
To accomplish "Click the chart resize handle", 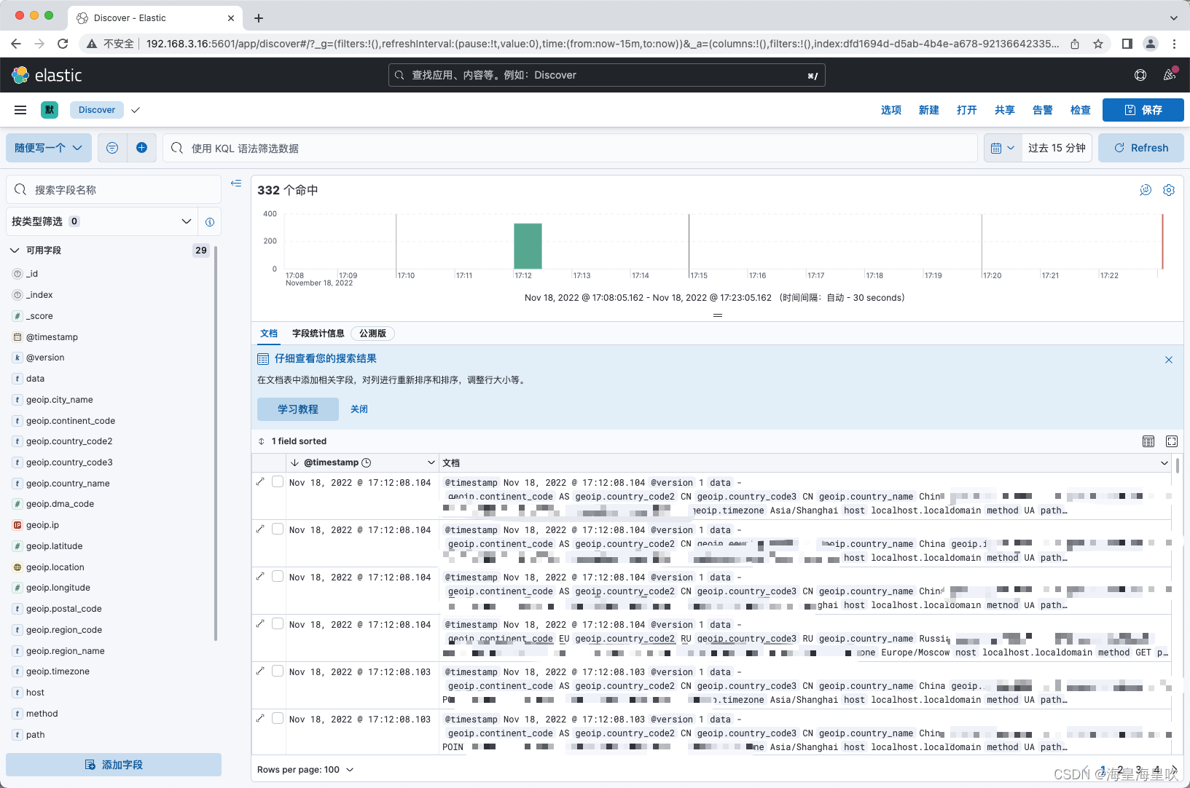I will [x=718, y=315].
